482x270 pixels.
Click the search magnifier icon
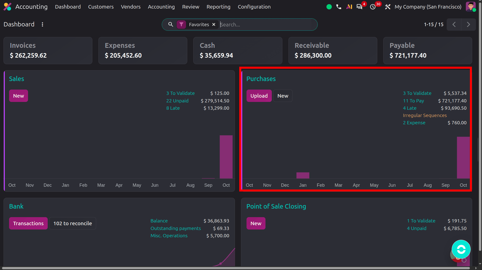click(171, 24)
